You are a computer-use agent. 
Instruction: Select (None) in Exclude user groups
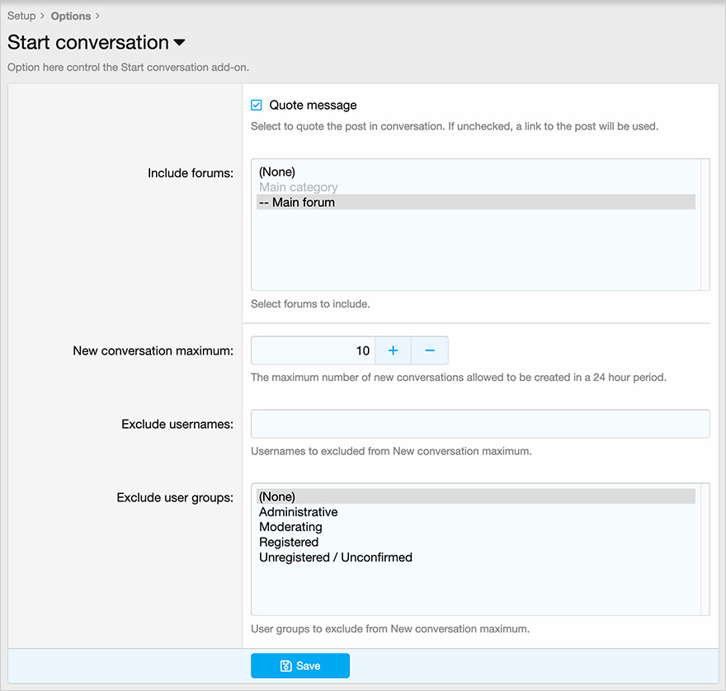pyautogui.click(x=277, y=496)
